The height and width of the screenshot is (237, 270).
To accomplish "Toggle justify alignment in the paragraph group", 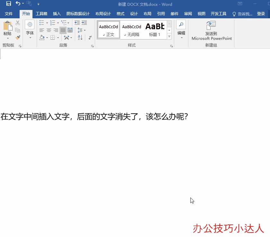I will pos(63,30).
